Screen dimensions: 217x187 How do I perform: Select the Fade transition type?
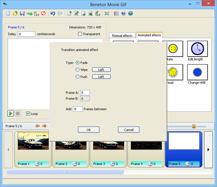pyautogui.click(x=78, y=63)
